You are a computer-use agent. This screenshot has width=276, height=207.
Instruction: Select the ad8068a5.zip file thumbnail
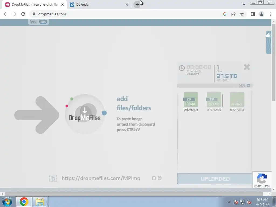[191, 100]
